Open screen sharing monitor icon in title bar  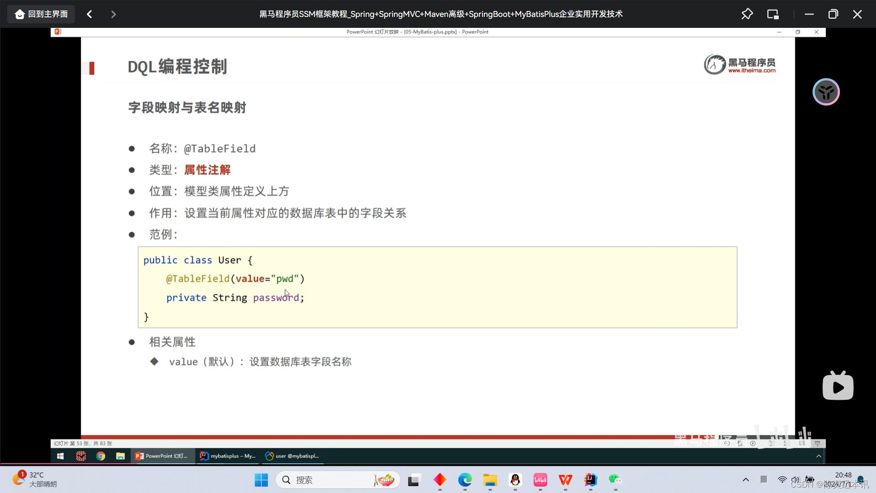click(x=772, y=14)
